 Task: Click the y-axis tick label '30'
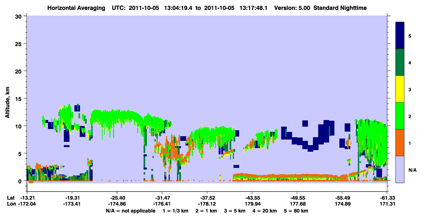pyautogui.click(x=19, y=16)
